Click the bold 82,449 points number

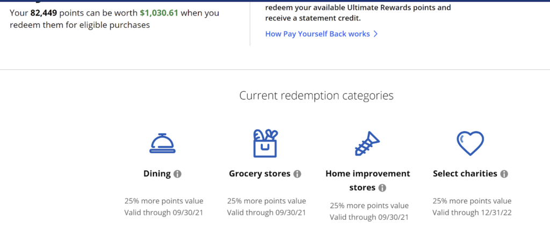point(44,13)
